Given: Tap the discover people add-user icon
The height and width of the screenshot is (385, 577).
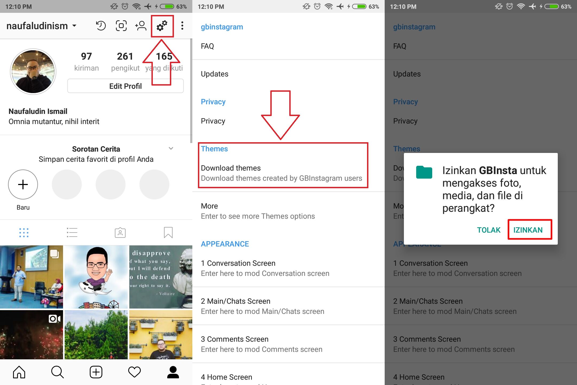Looking at the screenshot, I should (141, 26).
